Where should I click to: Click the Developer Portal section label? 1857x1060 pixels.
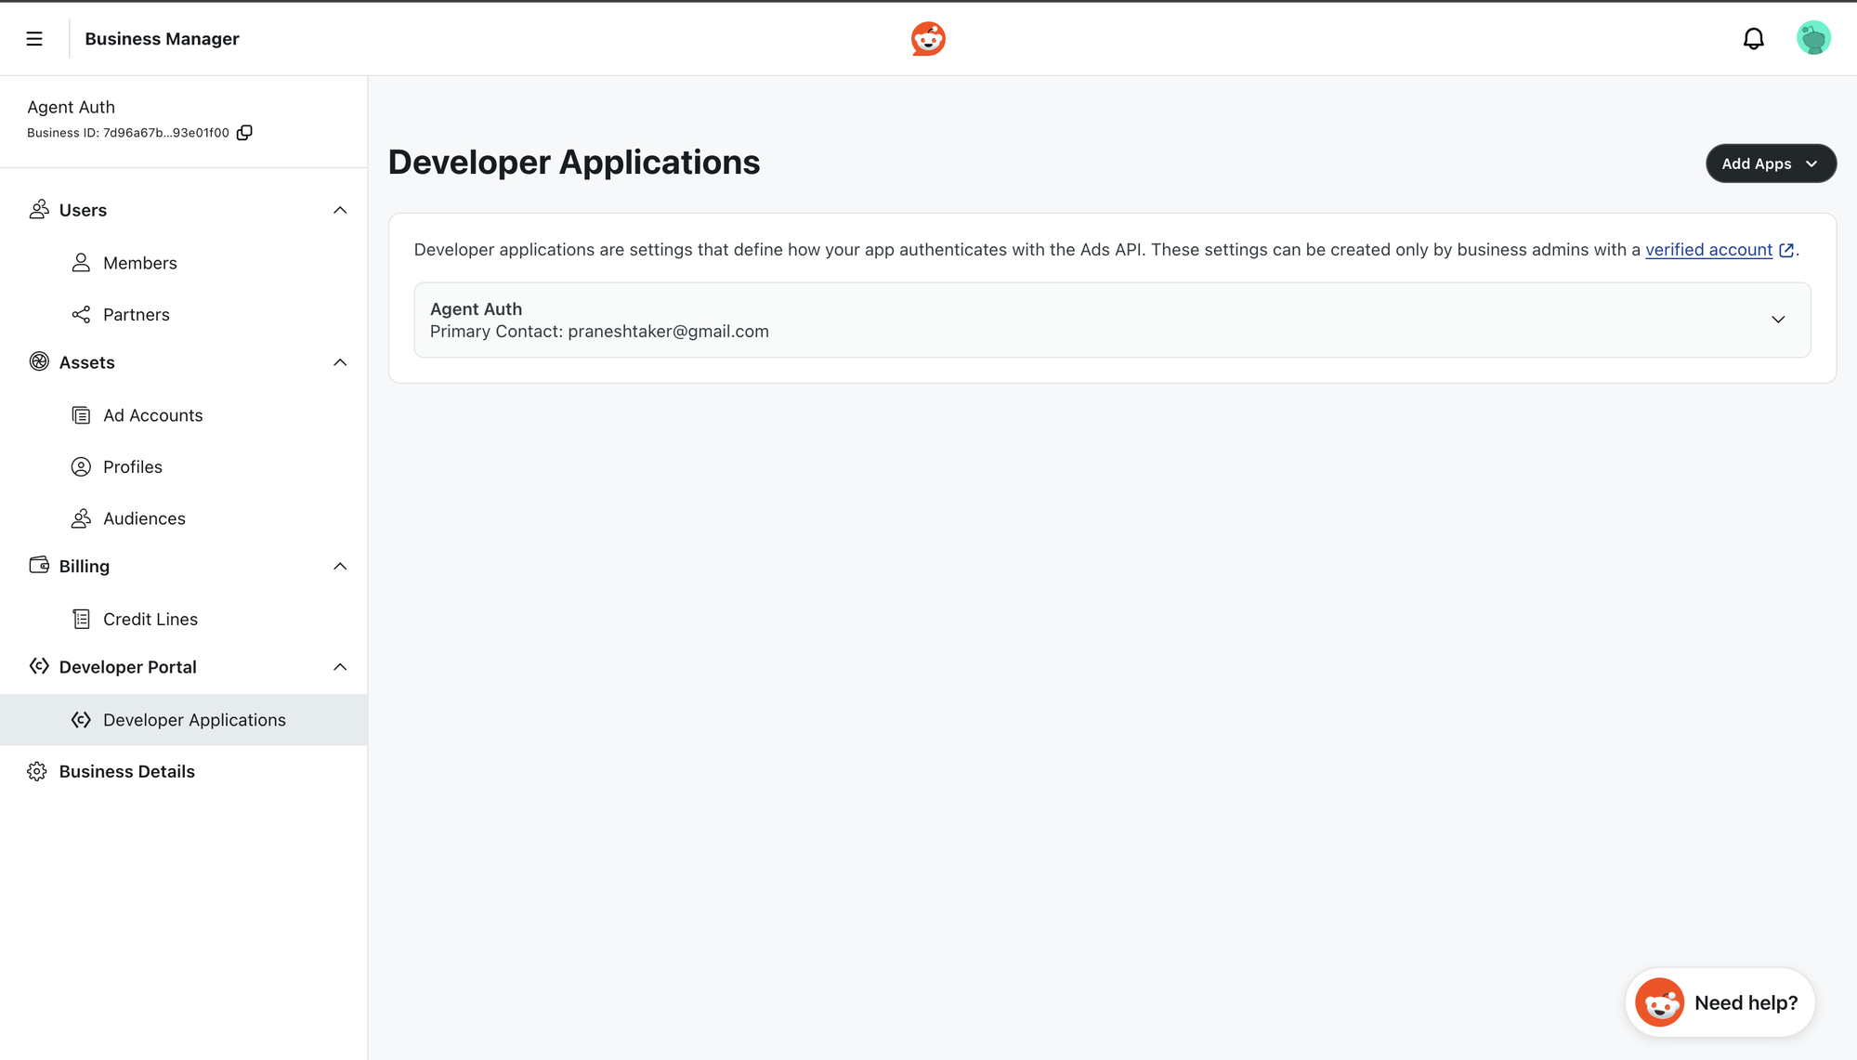[x=128, y=667]
